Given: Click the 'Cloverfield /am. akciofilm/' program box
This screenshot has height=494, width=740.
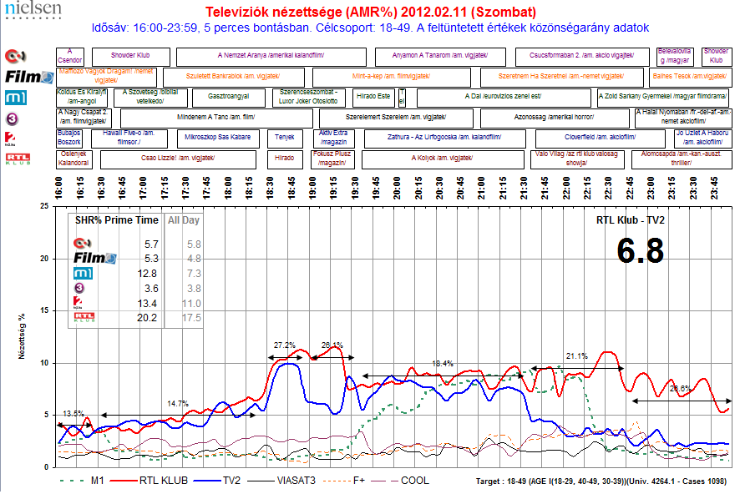Looking at the screenshot, I should [x=601, y=139].
